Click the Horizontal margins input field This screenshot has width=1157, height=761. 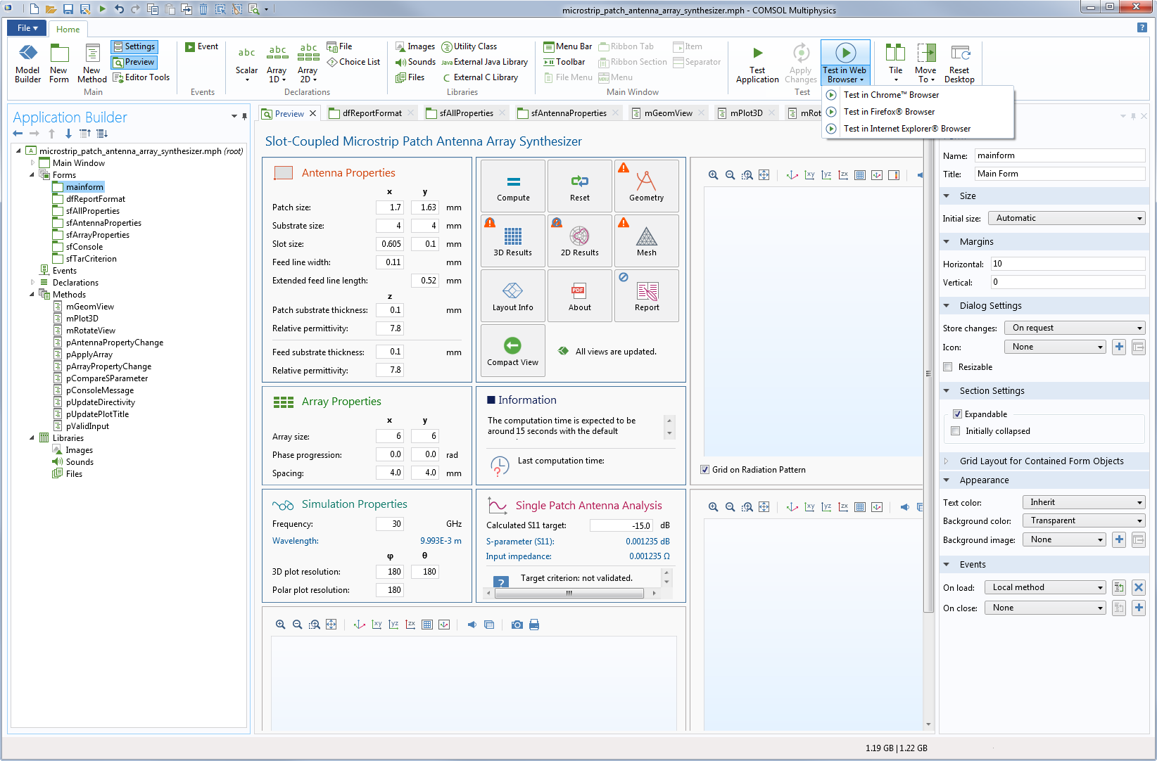tap(1068, 264)
